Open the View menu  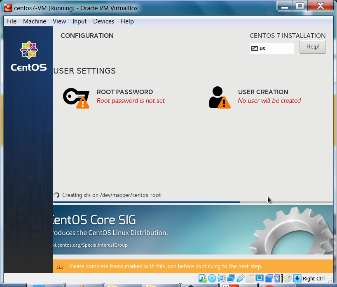(59, 21)
